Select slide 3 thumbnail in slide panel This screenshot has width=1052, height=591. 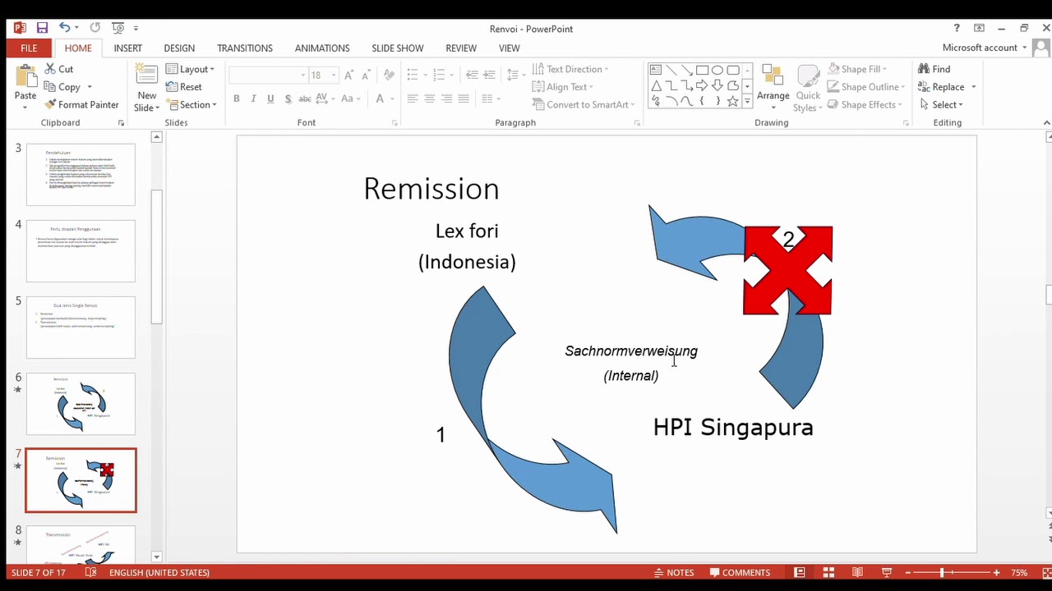[x=81, y=175]
